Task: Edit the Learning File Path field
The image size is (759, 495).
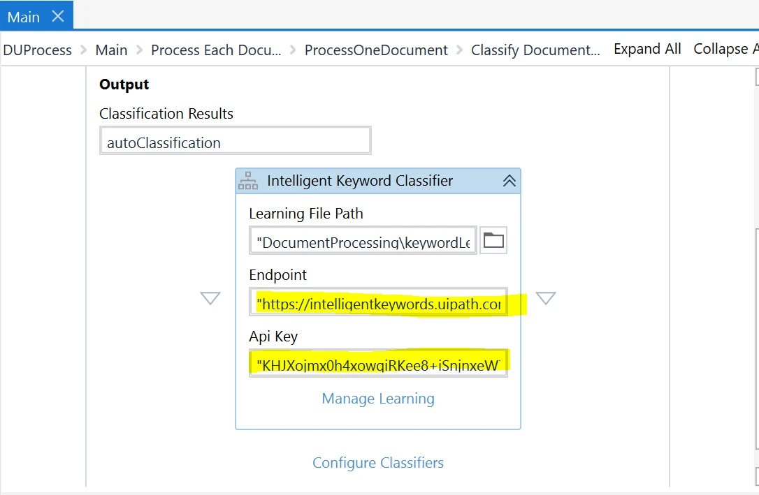Action: coord(363,240)
